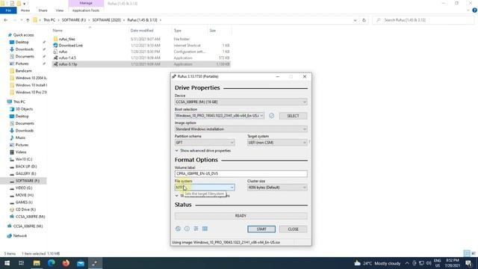478x269 pixels.
Task: Click the Search Rufus search box
Action: (423, 20)
